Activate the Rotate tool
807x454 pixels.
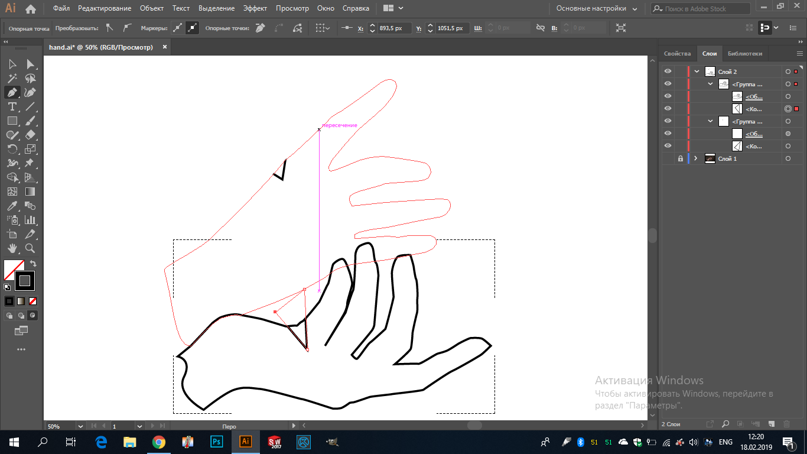(x=12, y=149)
